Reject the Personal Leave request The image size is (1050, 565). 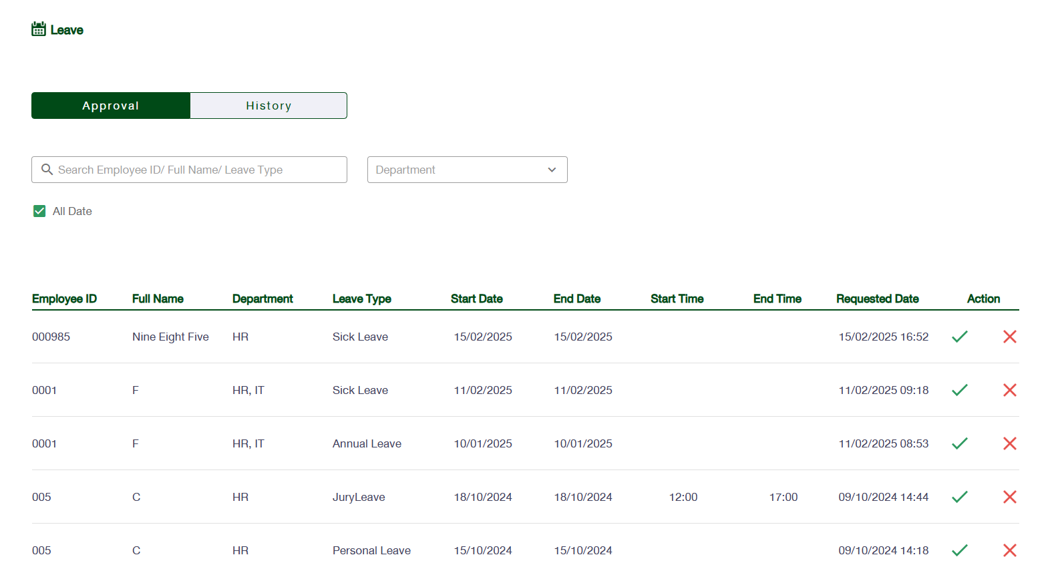coord(1009,550)
